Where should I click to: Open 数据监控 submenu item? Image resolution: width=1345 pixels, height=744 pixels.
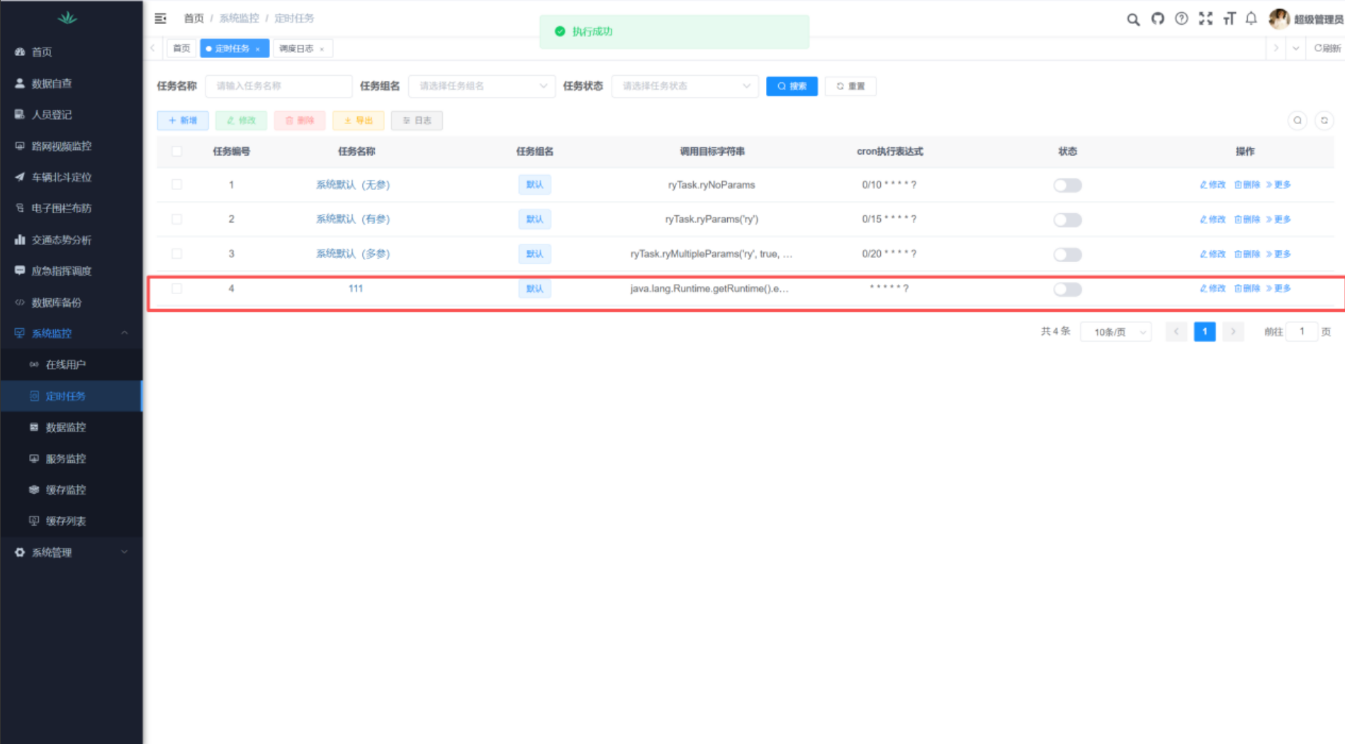(x=71, y=427)
